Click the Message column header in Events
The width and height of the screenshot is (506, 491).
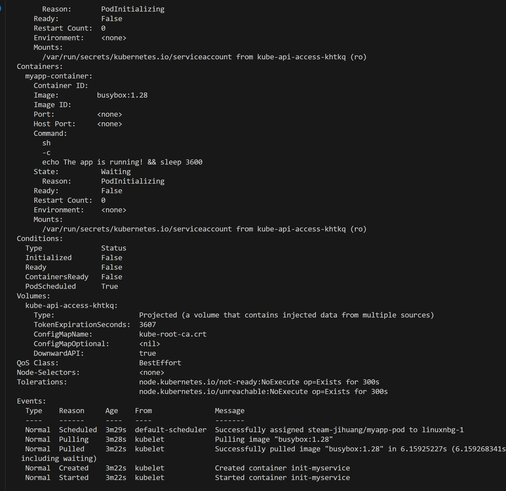pyautogui.click(x=230, y=411)
